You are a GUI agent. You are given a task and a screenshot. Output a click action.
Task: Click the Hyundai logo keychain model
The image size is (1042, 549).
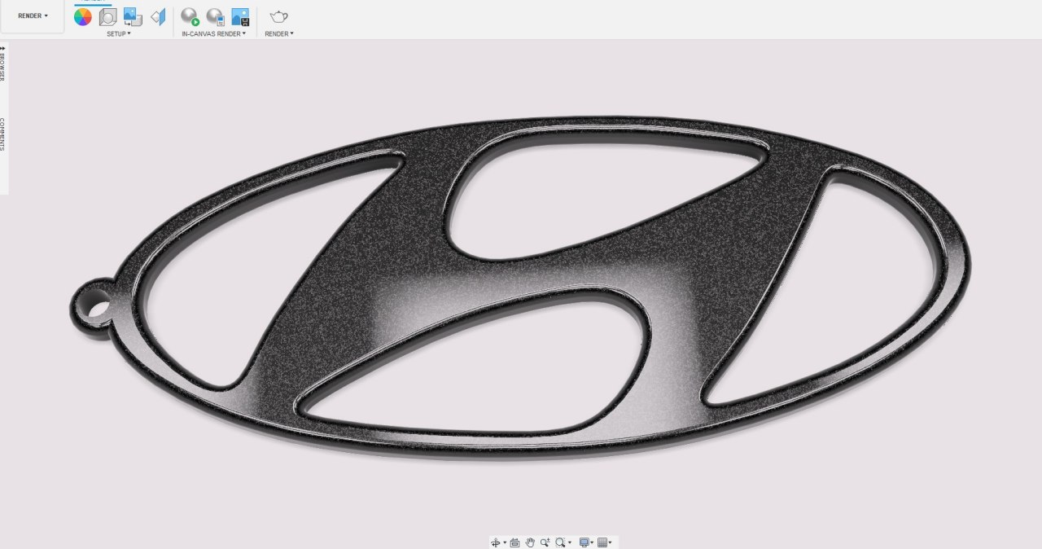[521, 289]
